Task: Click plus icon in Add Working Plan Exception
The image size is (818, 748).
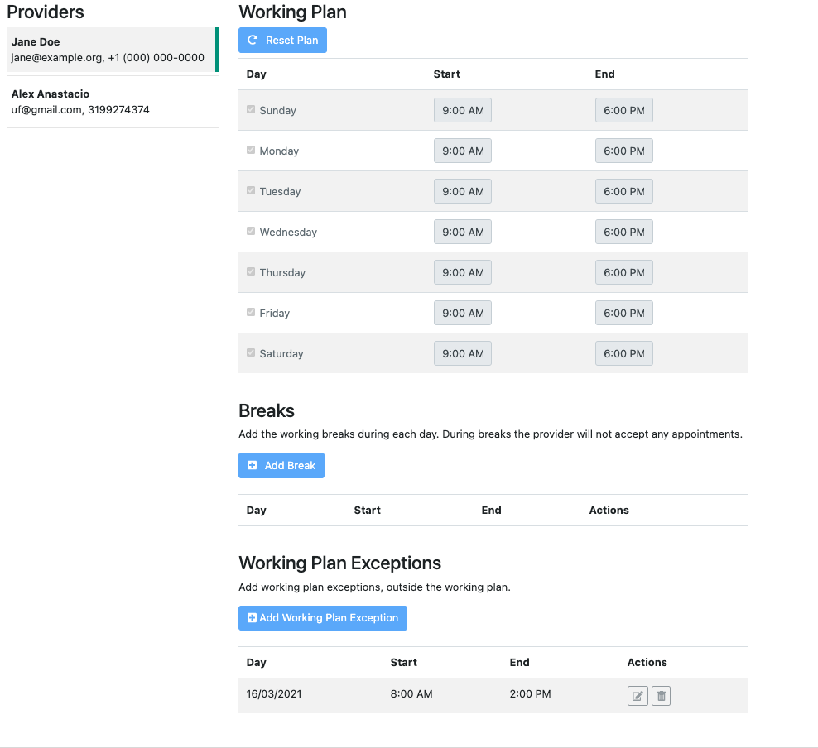Action: (252, 618)
